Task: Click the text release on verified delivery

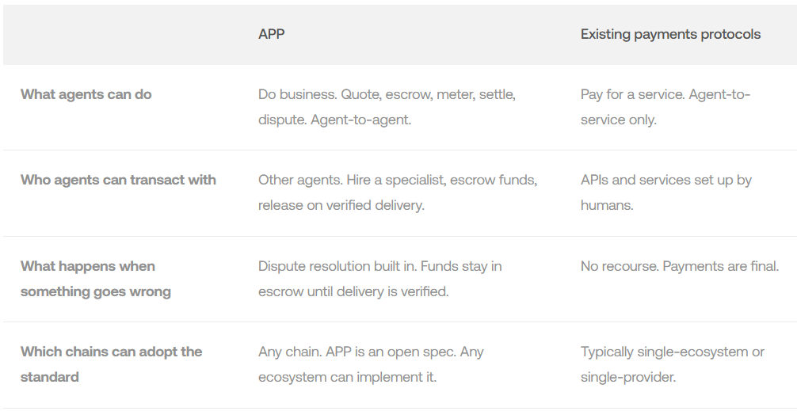Action: [341, 206]
